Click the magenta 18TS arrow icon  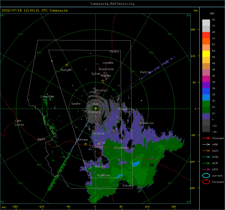[x=206, y=169]
